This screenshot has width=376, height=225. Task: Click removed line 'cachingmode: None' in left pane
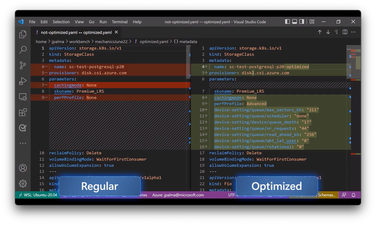tap(110, 85)
